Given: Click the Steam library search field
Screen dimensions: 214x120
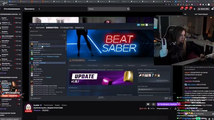Looking at the screenshot, I should pos(46,39).
